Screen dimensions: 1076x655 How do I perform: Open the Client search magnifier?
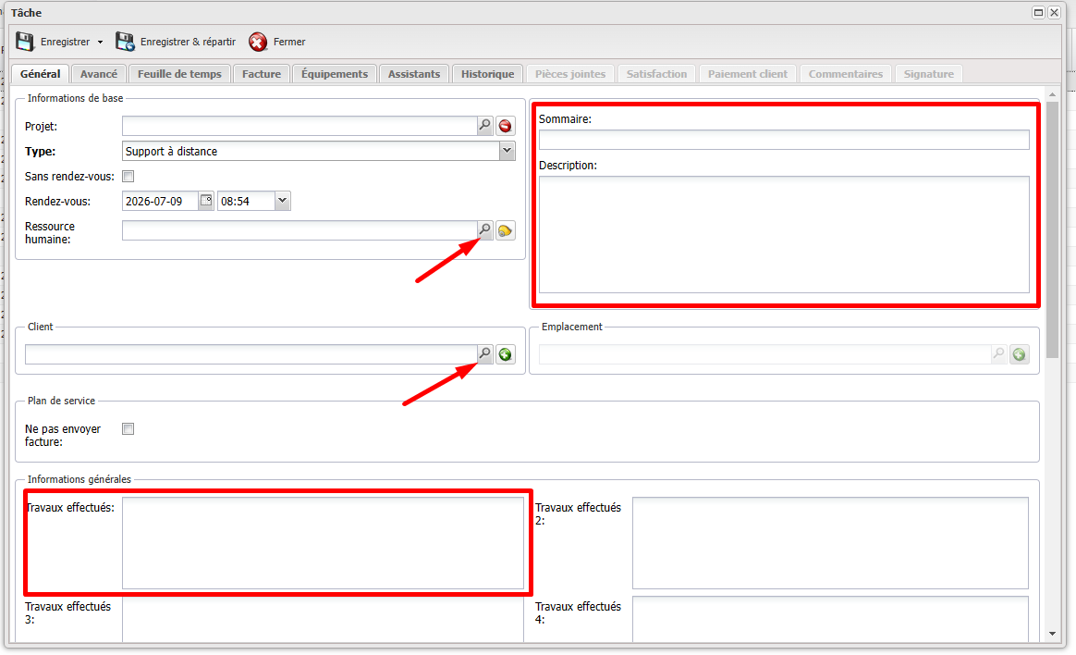pos(485,353)
